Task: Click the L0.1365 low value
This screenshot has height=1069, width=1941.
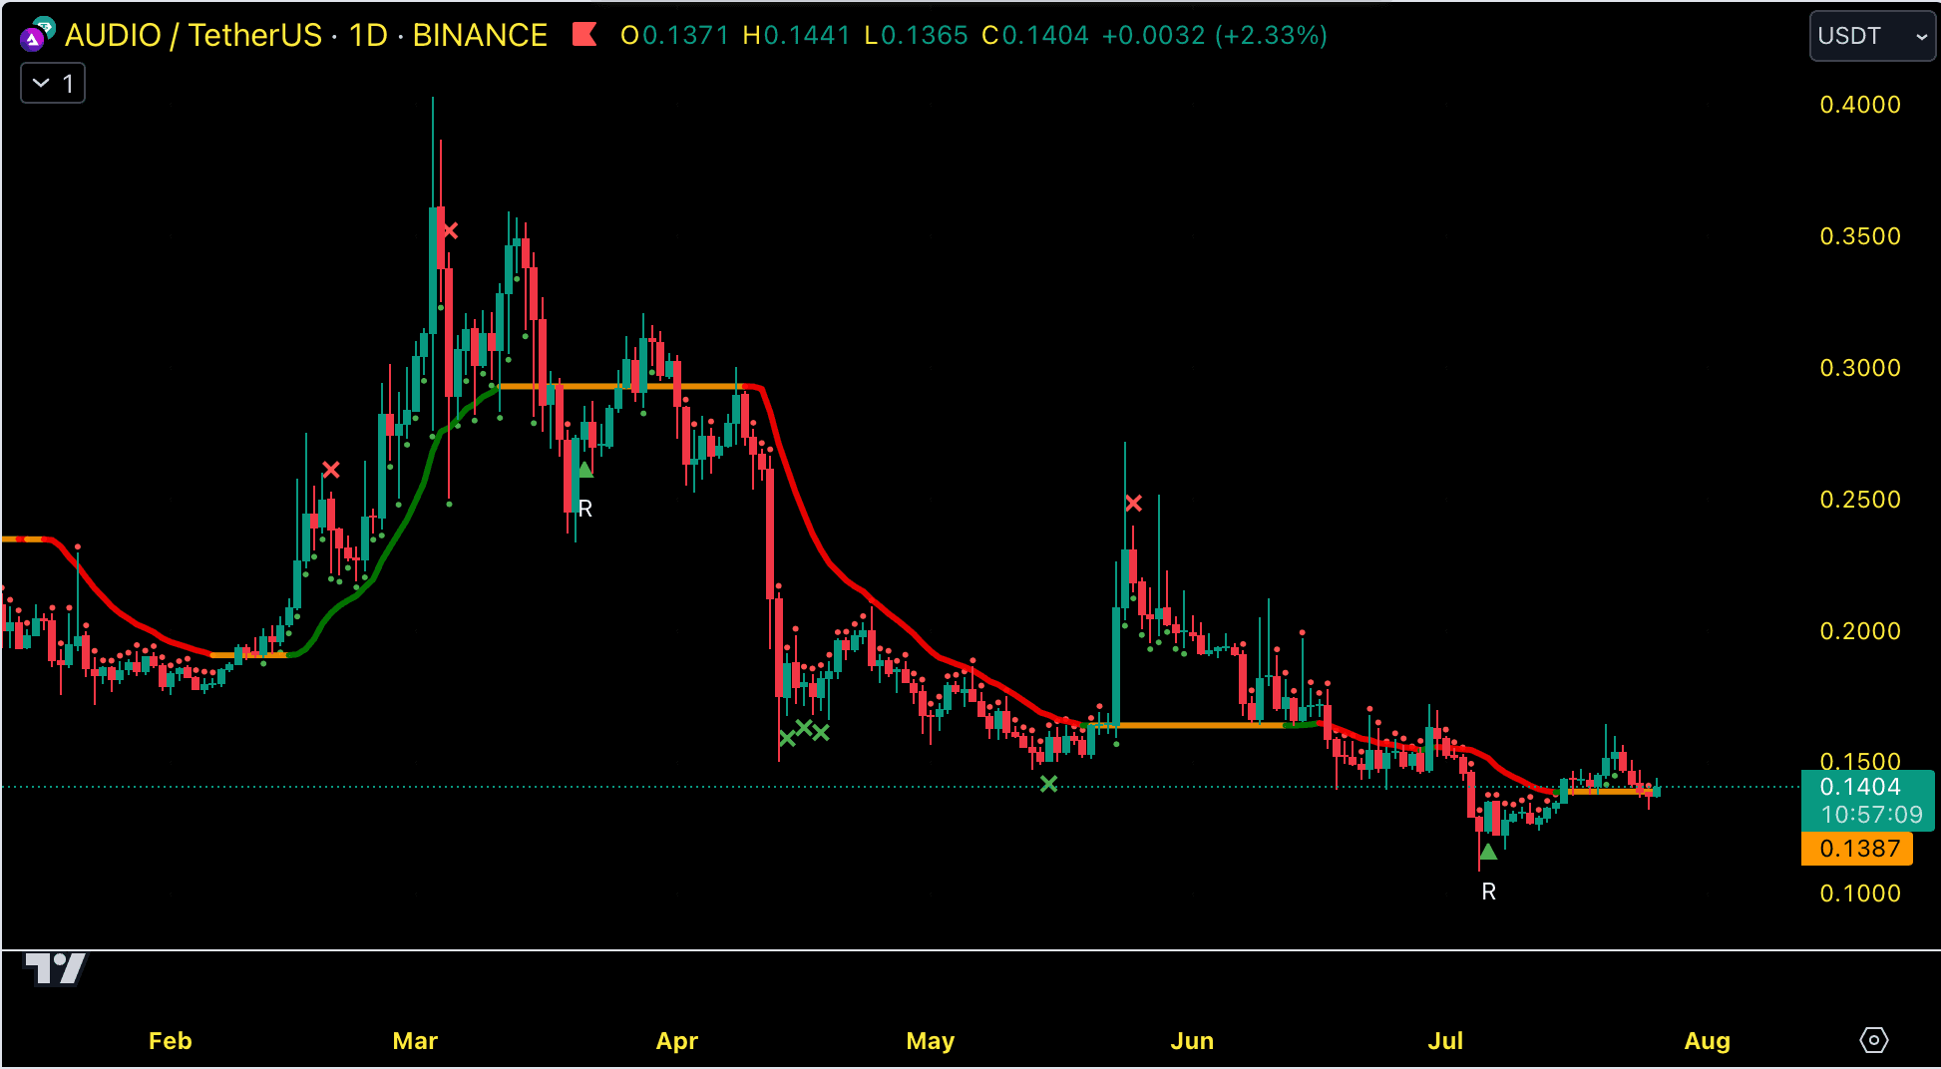Action: [916, 36]
